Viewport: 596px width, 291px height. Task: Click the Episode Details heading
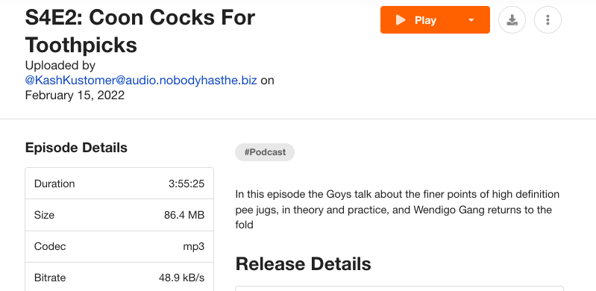[x=76, y=148]
